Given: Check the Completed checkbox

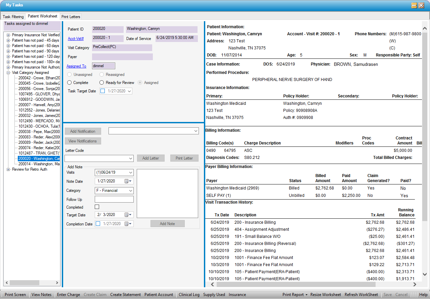Looking at the screenshot, I should [97, 207].
